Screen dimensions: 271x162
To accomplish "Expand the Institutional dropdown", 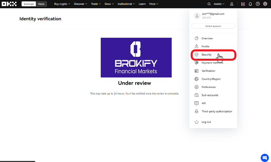I will click(x=126, y=4).
